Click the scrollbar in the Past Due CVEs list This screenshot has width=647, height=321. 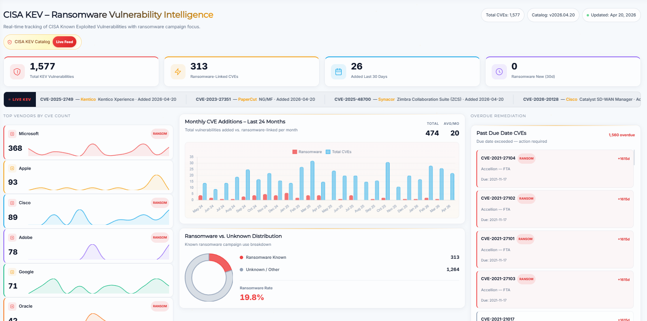click(634, 157)
